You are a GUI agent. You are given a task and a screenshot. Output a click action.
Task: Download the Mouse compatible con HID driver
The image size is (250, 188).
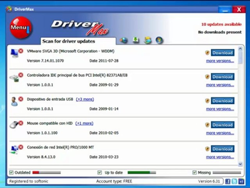click(223, 125)
